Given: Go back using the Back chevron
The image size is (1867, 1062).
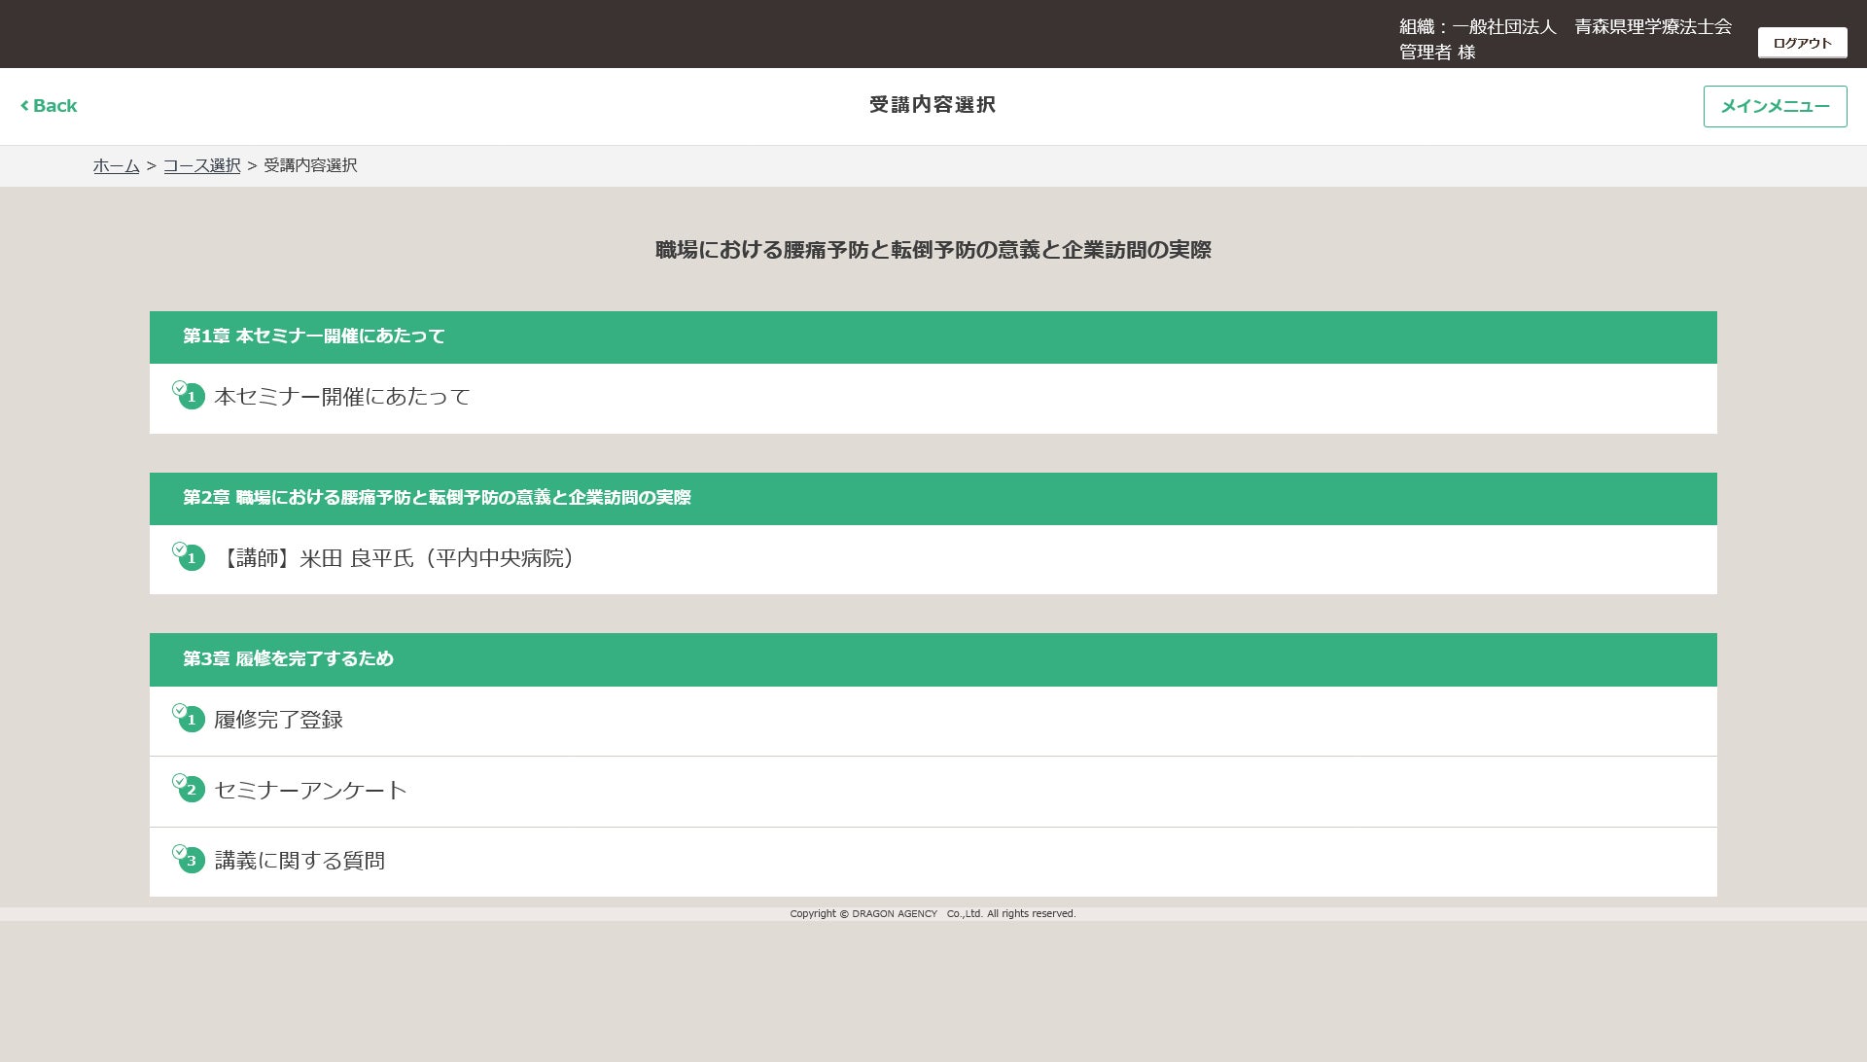Looking at the screenshot, I should coord(49,106).
